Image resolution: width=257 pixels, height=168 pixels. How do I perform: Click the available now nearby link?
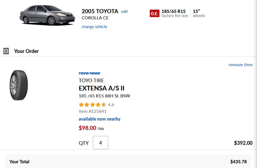pyautogui.click(x=99, y=119)
